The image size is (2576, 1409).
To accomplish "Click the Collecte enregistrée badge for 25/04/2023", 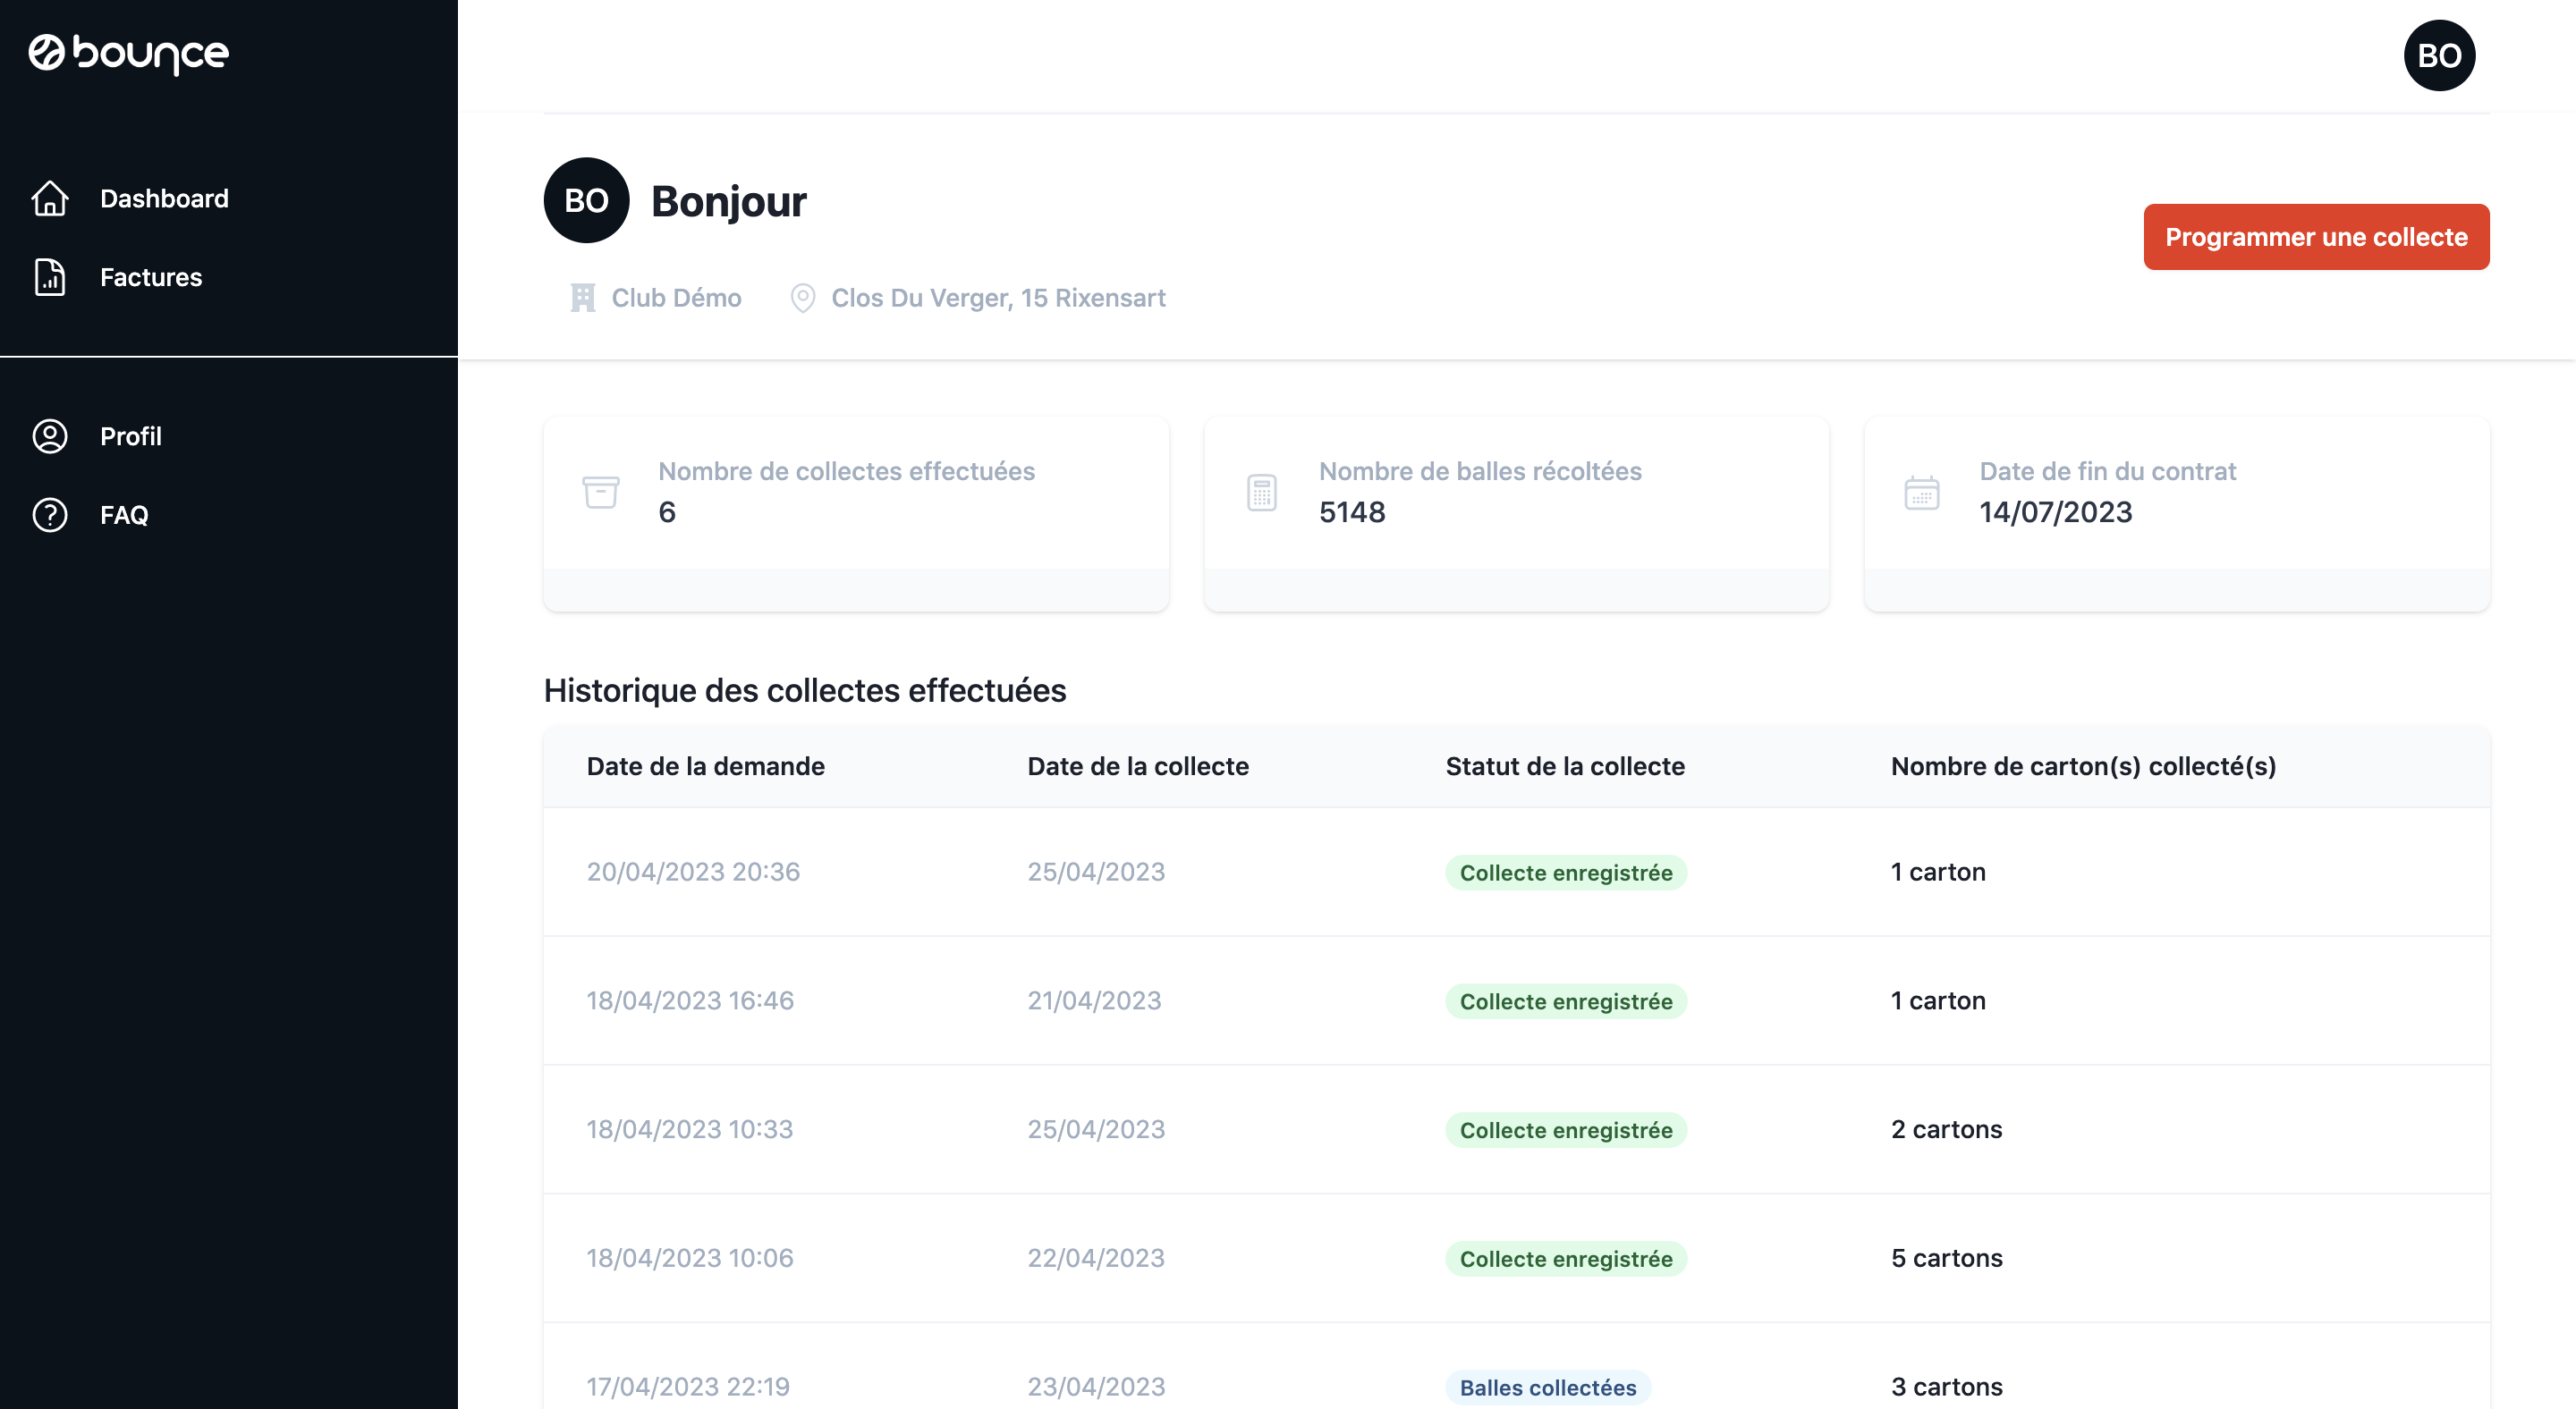I will pos(1566,873).
